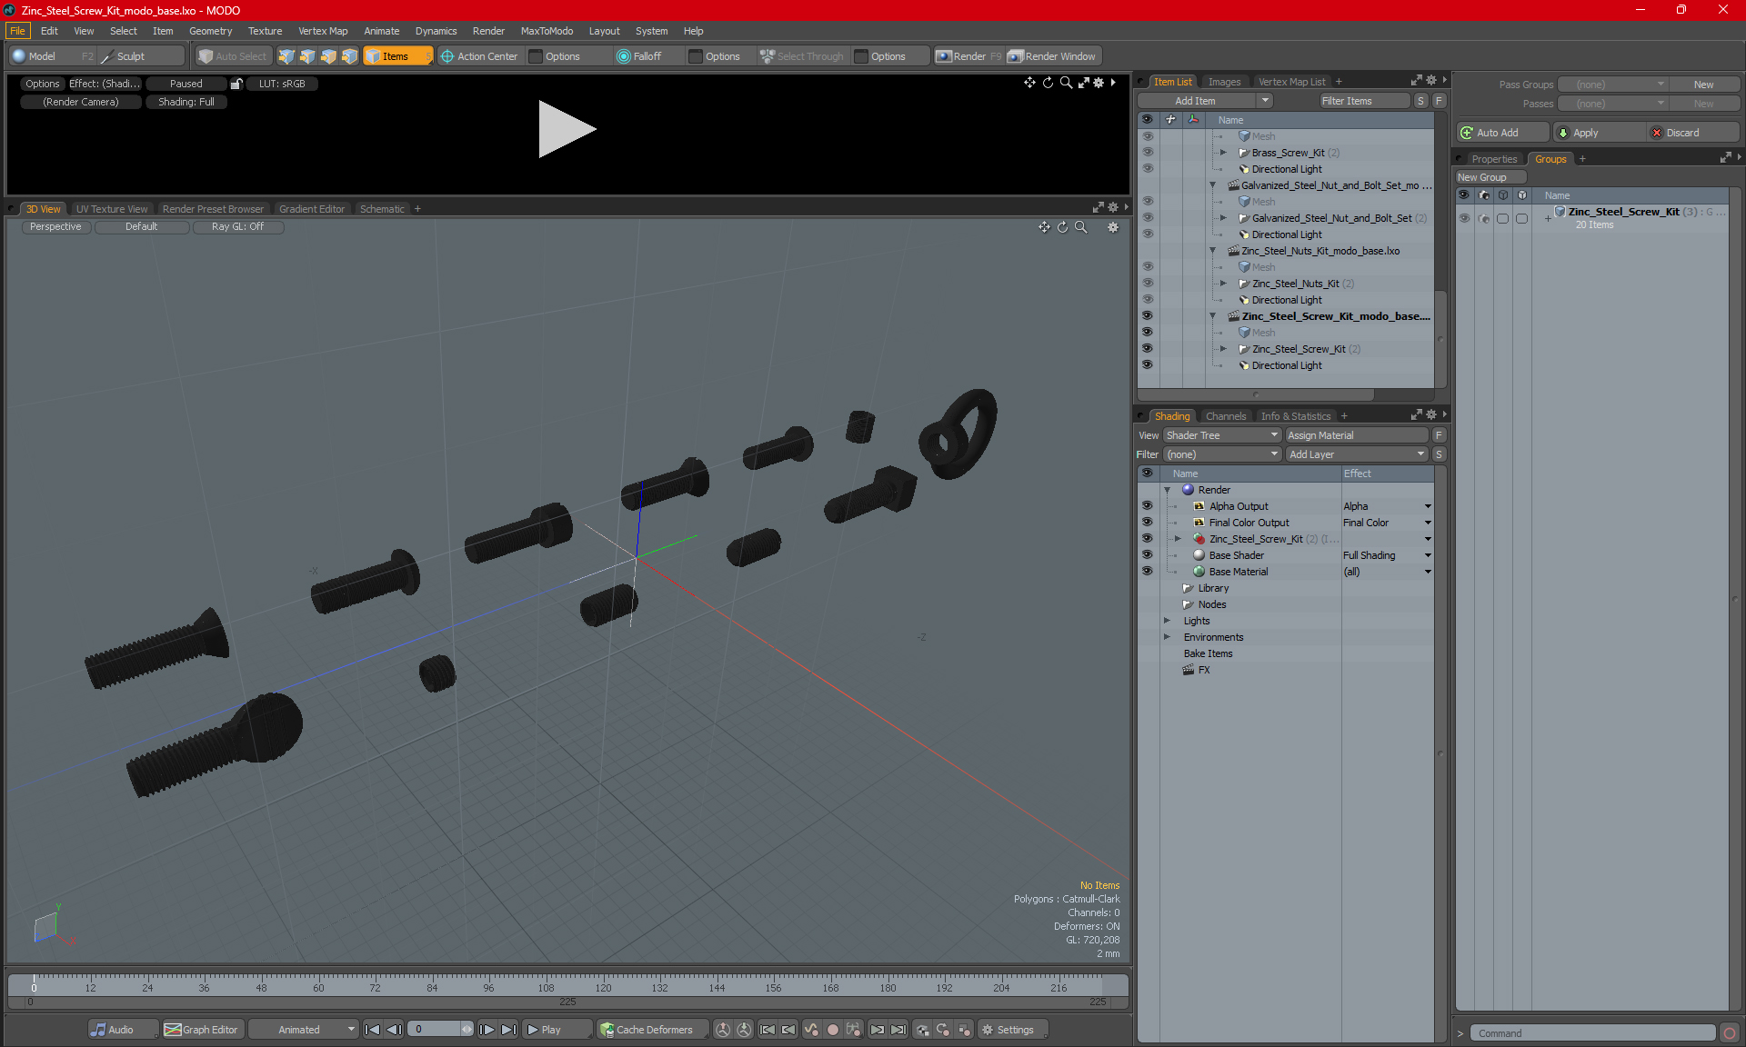Select Polygons selection mode icon
Viewport: 1746px width, 1047px height.
coord(328,56)
